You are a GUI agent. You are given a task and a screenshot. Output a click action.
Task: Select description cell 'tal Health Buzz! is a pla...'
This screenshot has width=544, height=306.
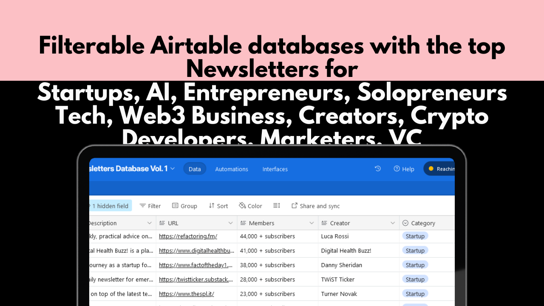pos(122,251)
